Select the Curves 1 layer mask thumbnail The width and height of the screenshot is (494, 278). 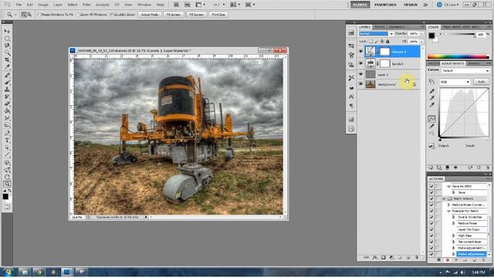click(384, 52)
